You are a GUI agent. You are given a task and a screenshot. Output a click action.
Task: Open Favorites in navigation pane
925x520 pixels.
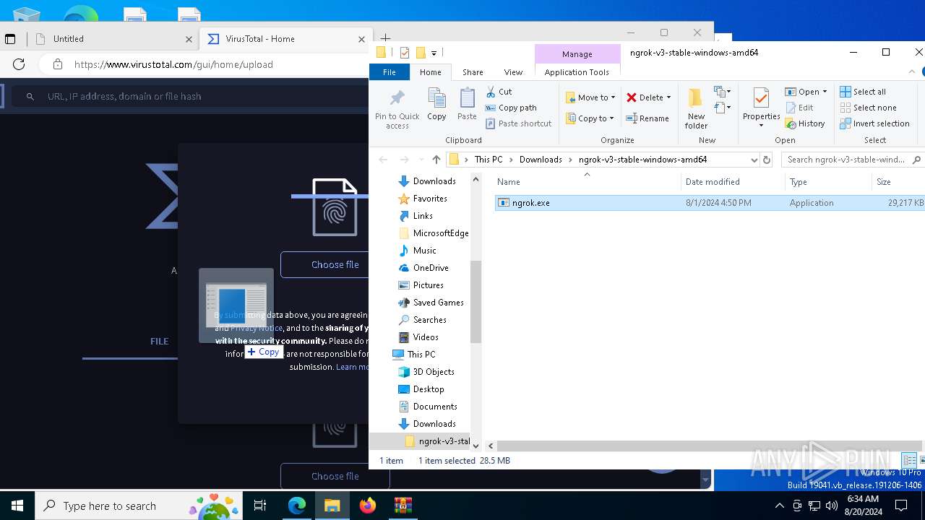[x=430, y=199]
